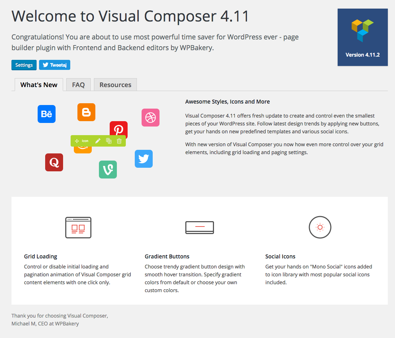Click the green Vine icon

(108, 170)
